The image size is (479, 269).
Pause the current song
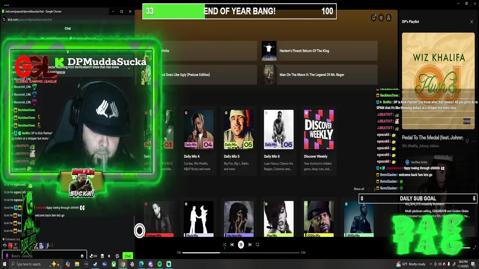[x=241, y=245]
